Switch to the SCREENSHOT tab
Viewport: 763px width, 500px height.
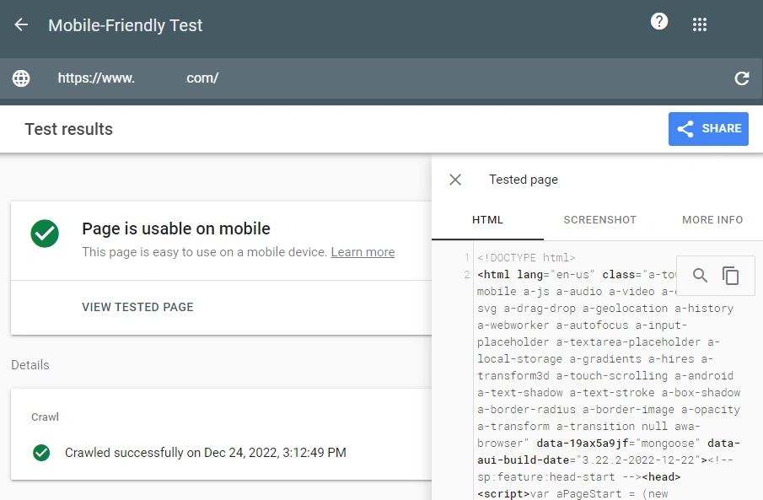coord(599,220)
